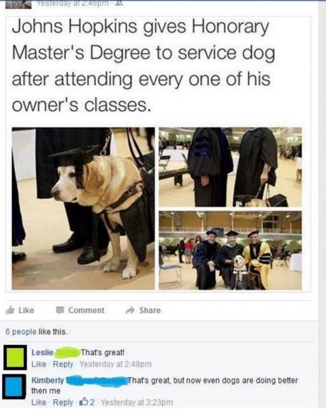
Task: Reply to Leslie's comment
Action: [63, 364]
